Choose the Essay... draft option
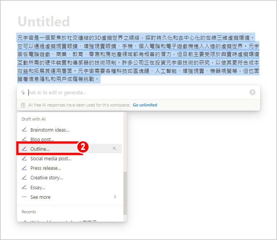The height and width of the screenshot is (240, 277). (x=70, y=187)
